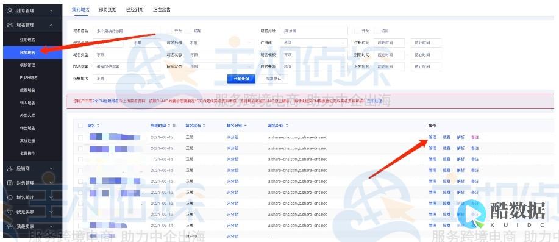This screenshot has height=242, width=559.
Task: Tick the 结尾 checkbox next to 域名包含
Action: [x=189, y=31]
